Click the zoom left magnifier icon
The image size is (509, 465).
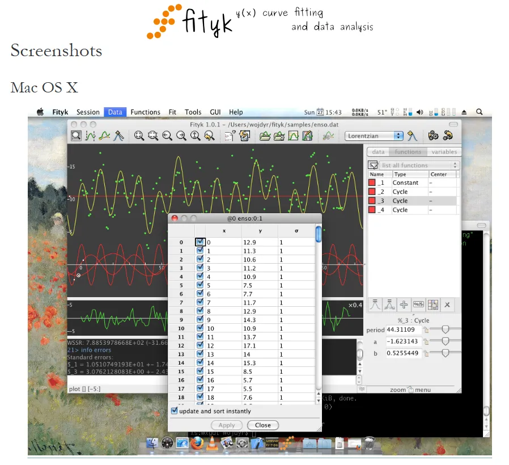tap(167, 136)
